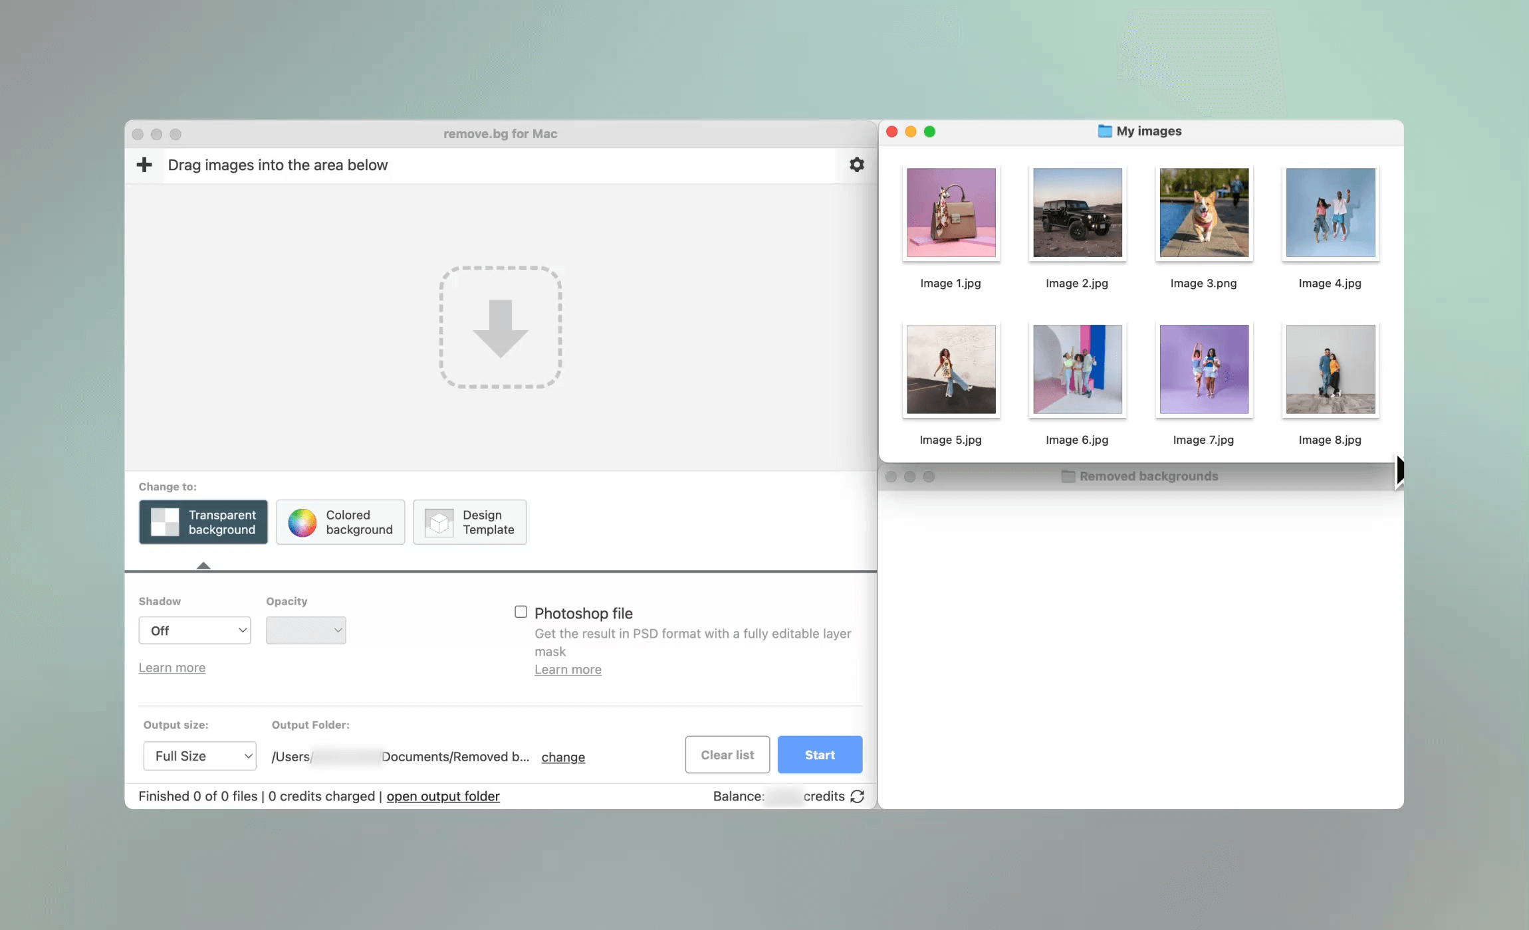This screenshot has height=930, width=1529.
Task: Click change link for output folder
Action: point(563,757)
